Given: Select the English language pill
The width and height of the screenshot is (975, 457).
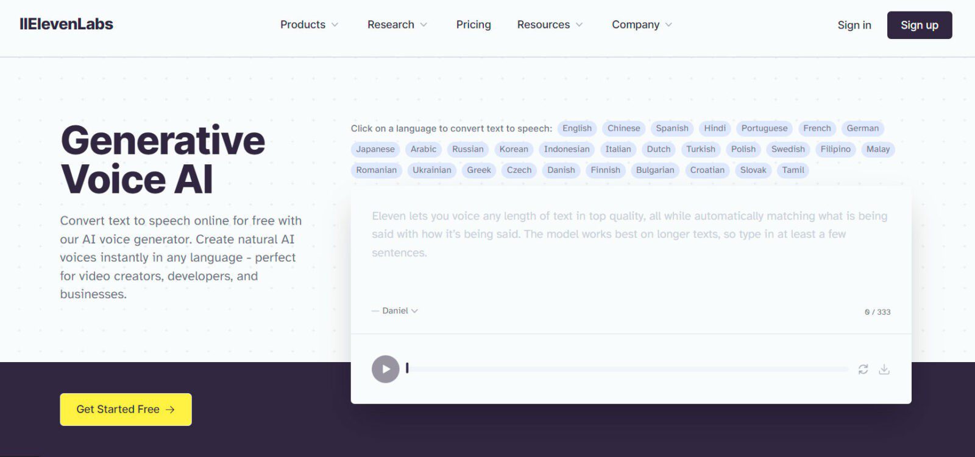Looking at the screenshot, I should coord(576,128).
